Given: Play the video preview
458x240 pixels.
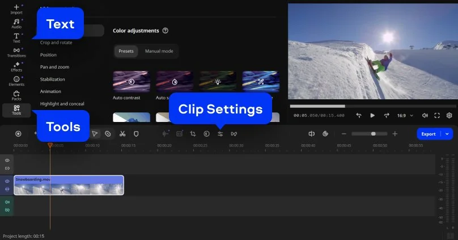Looking at the screenshot, I should (x=372, y=115).
